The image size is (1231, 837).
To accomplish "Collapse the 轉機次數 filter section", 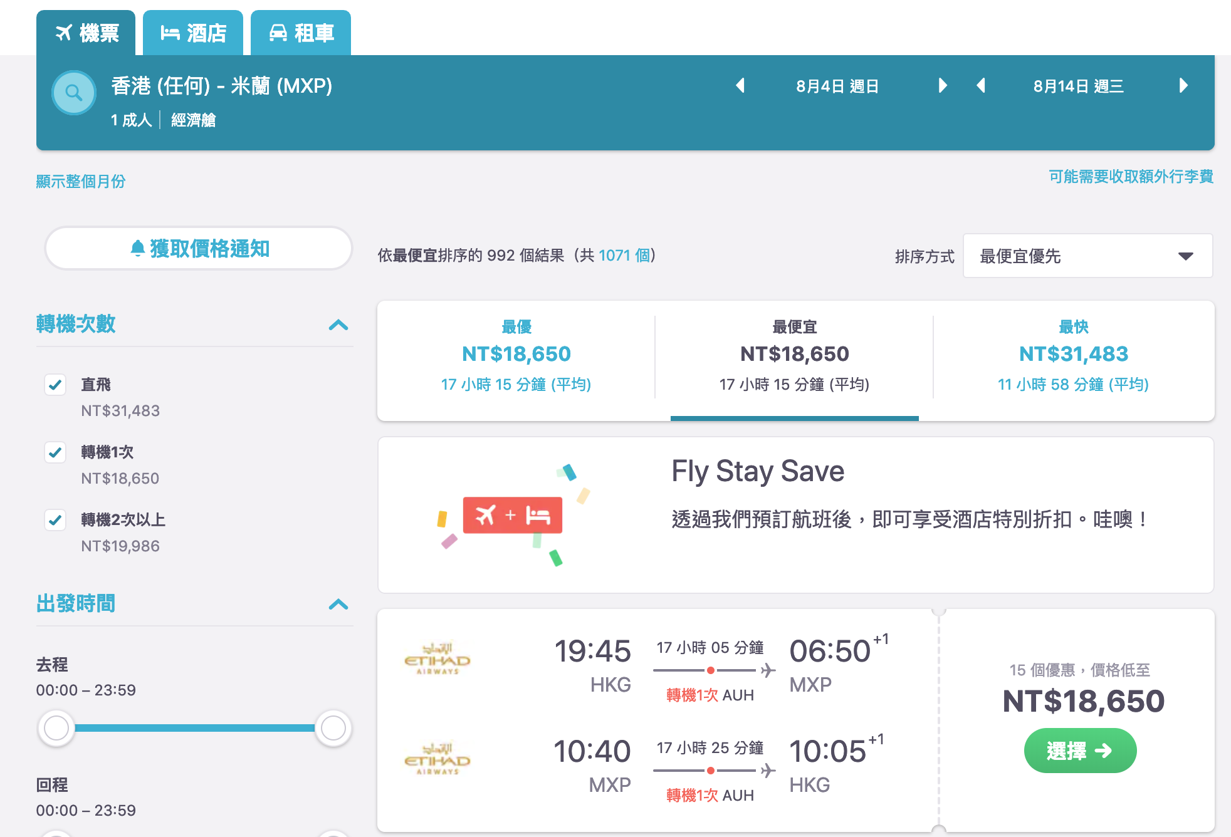I will tap(338, 325).
